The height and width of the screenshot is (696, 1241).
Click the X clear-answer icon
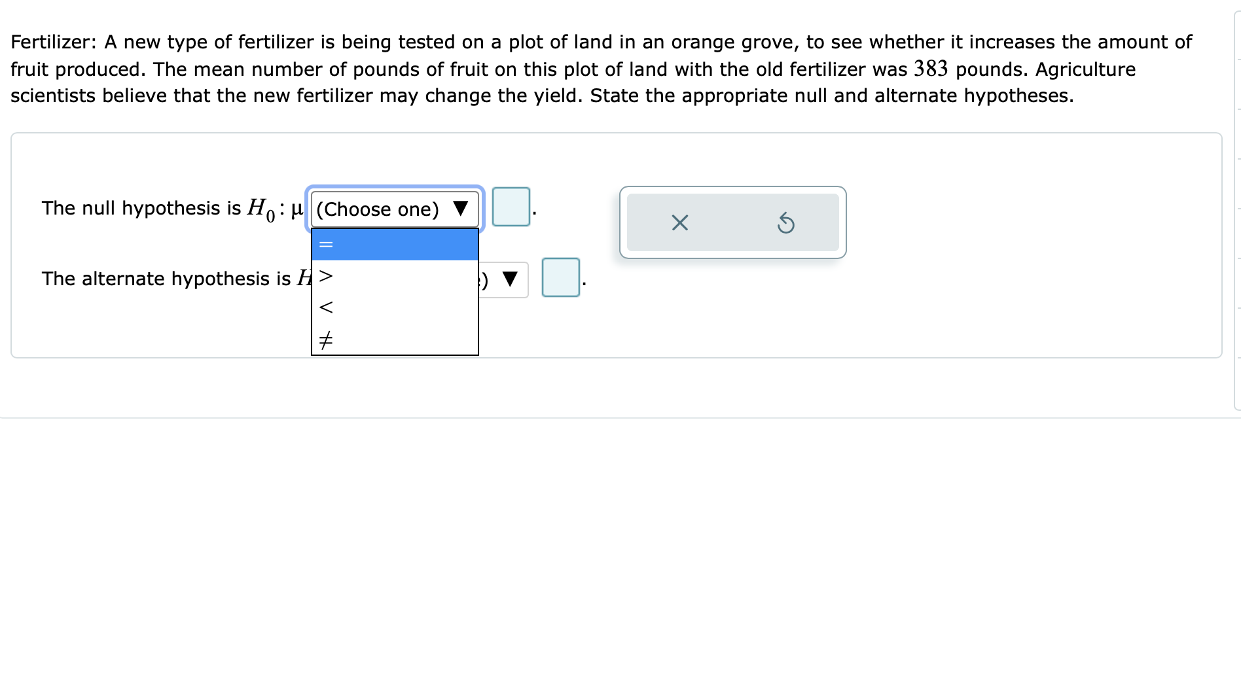coord(679,223)
